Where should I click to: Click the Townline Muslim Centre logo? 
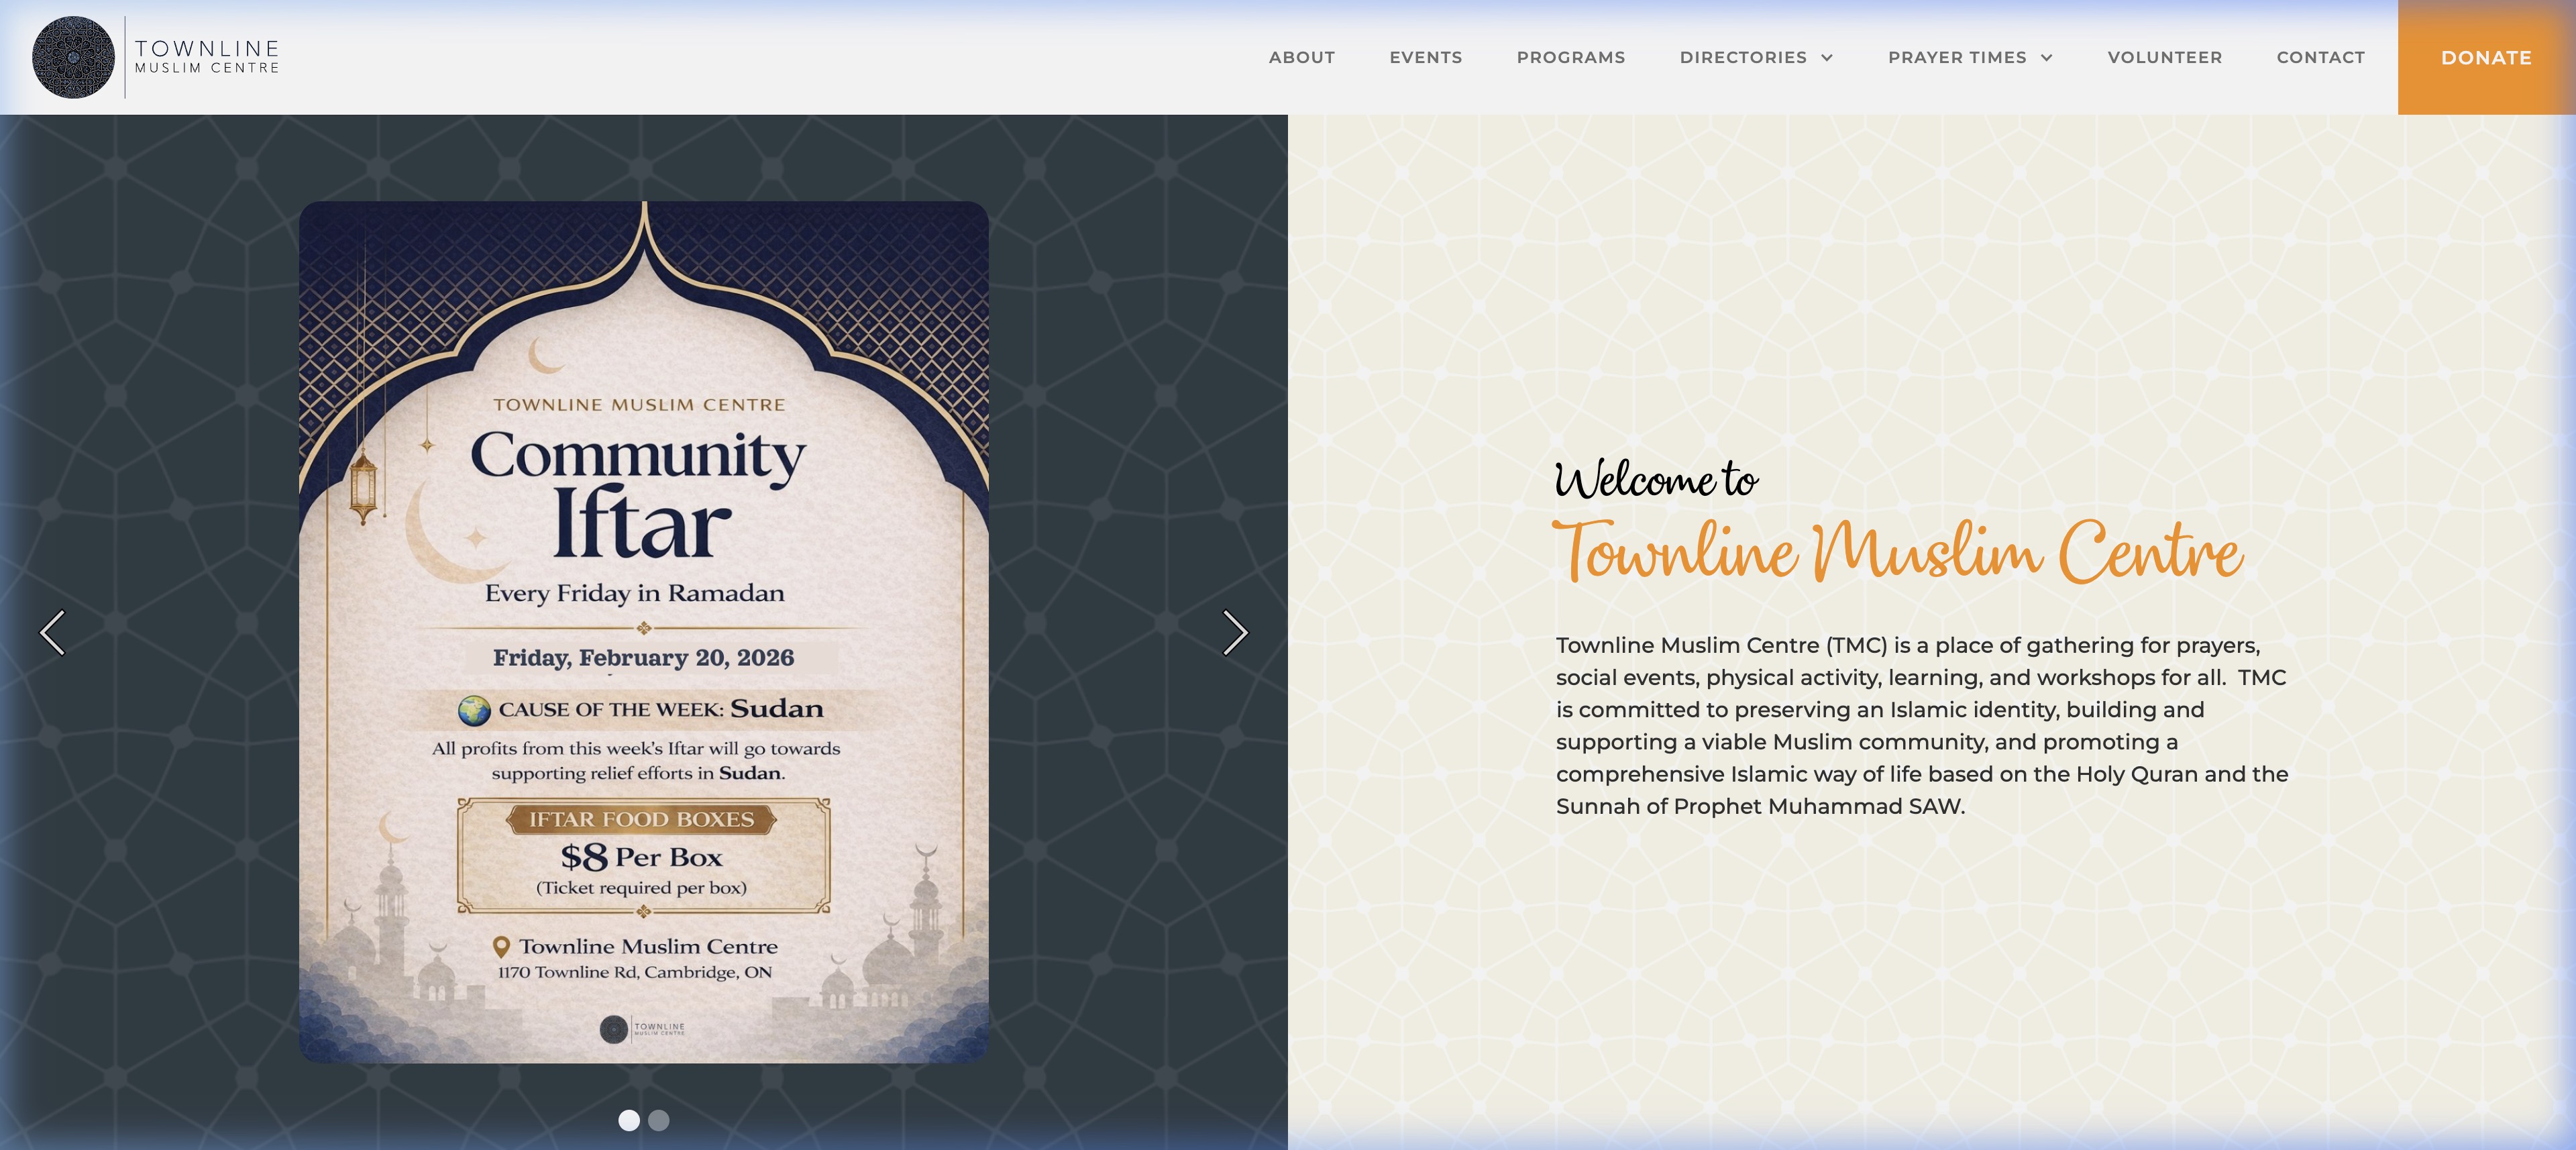pyautogui.click(x=75, y=57)
